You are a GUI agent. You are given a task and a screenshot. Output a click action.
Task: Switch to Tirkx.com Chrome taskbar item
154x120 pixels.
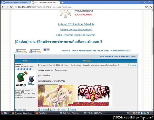(x=22, y=113)
